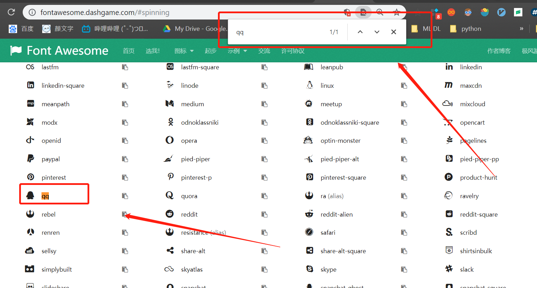Viewport: 537px width, 288px height.
Task: Open the 交流 nav item
Action: pyautogui.click(x=264, y=51)
